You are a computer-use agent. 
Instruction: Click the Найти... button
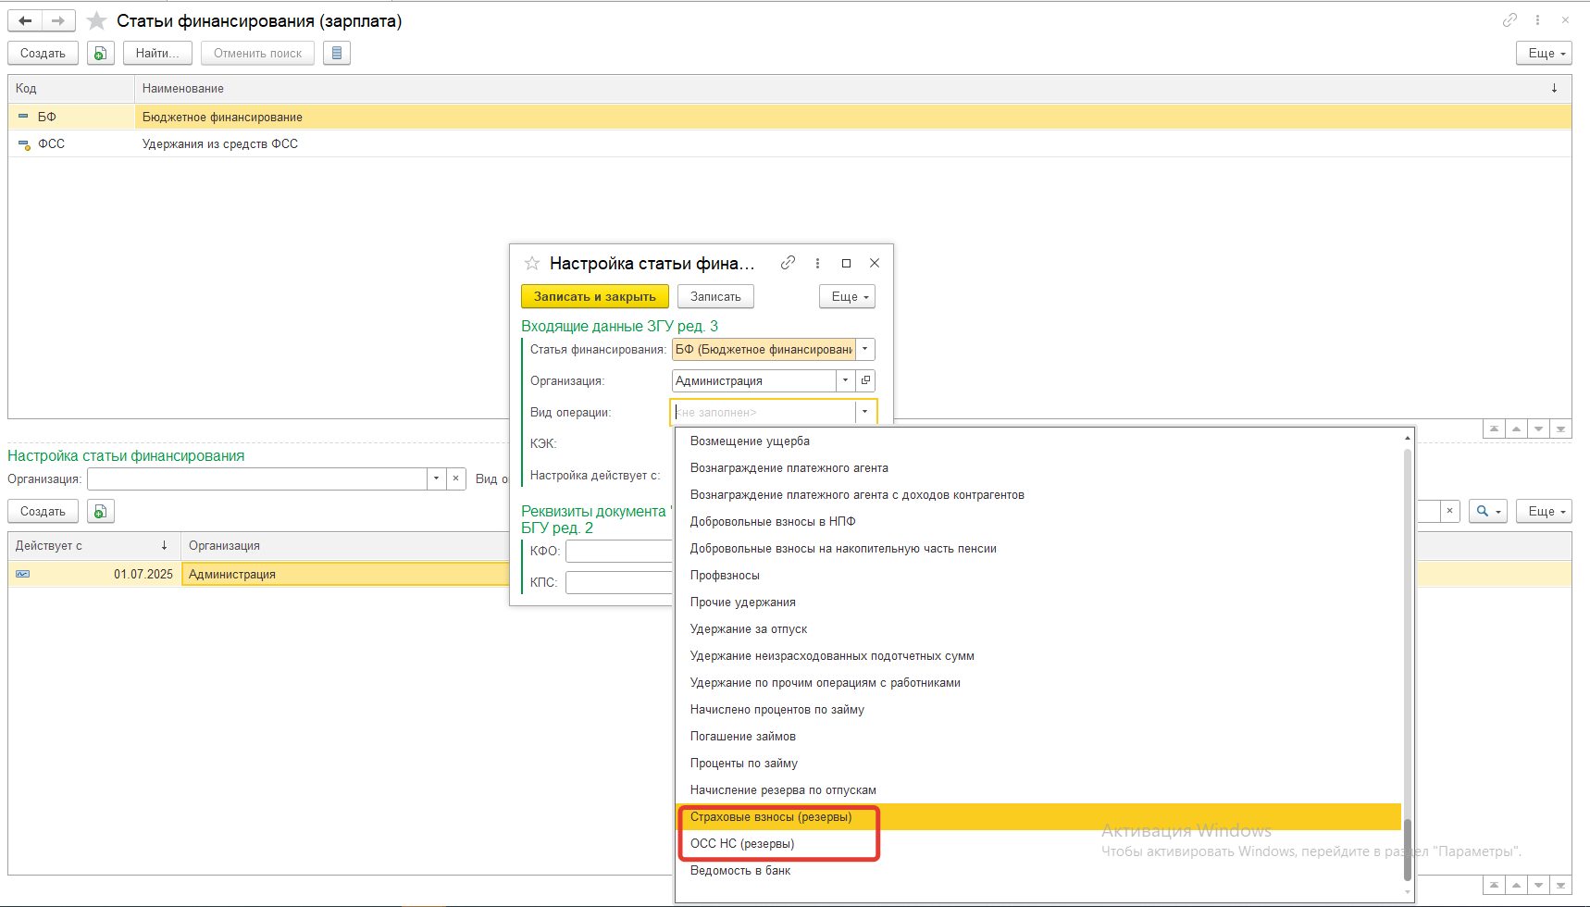point(157,54)
